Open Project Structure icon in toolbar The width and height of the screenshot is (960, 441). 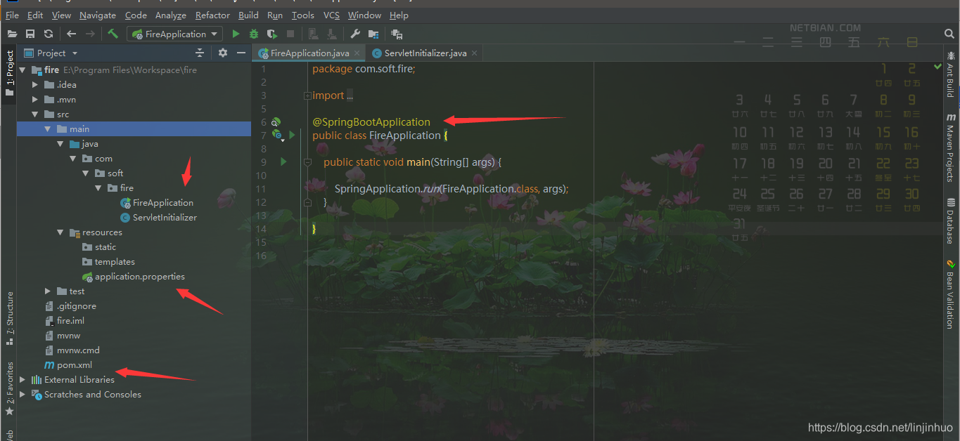(373, 34)
